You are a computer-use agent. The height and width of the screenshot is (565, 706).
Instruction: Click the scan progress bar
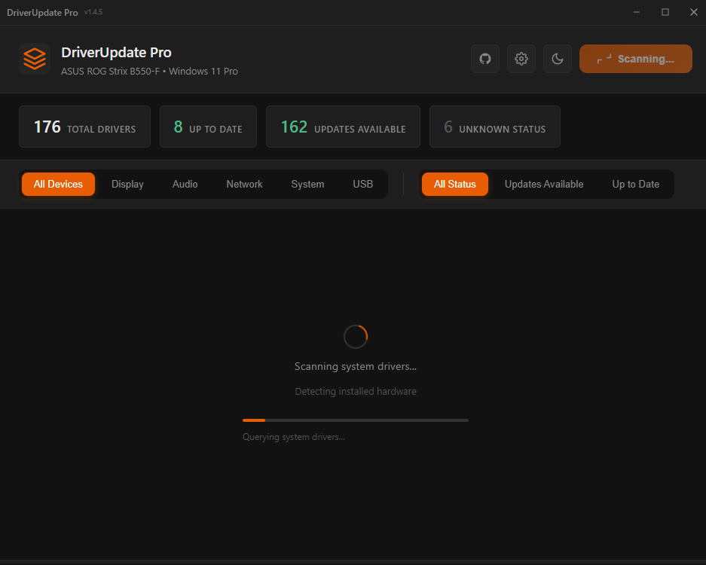355,420
